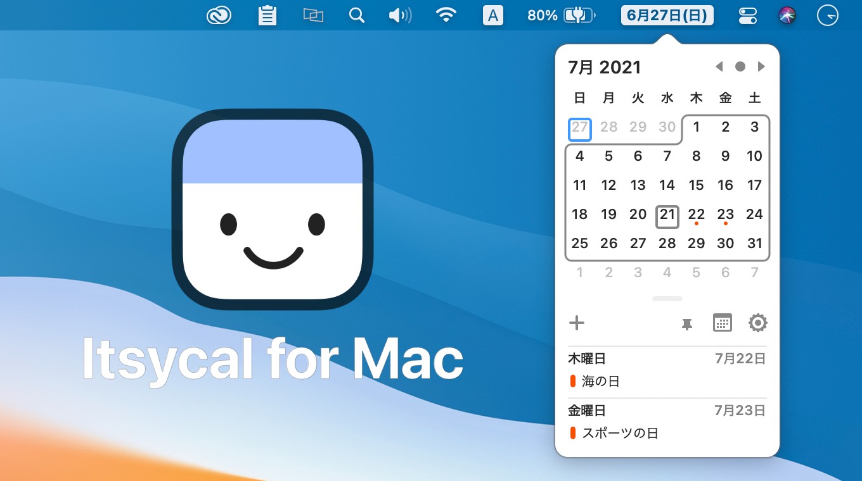Select July 28 in the calendar
Viewport: 862px width, 481px height.
[x=667, y=244]
